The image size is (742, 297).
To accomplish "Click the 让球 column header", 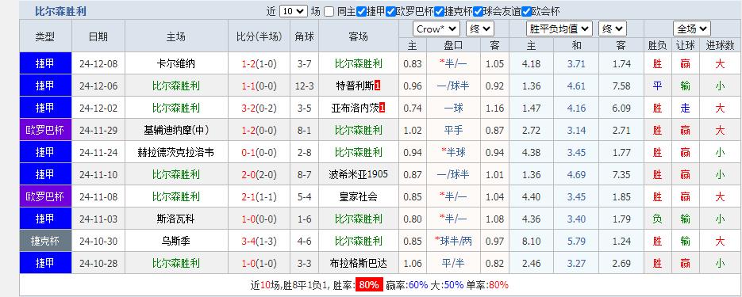I will 685,45.
